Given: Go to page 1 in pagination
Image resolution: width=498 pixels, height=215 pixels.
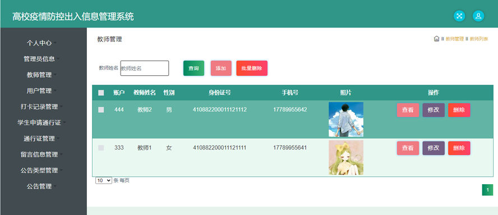Looking at the screenshot, I should (487, 190).
